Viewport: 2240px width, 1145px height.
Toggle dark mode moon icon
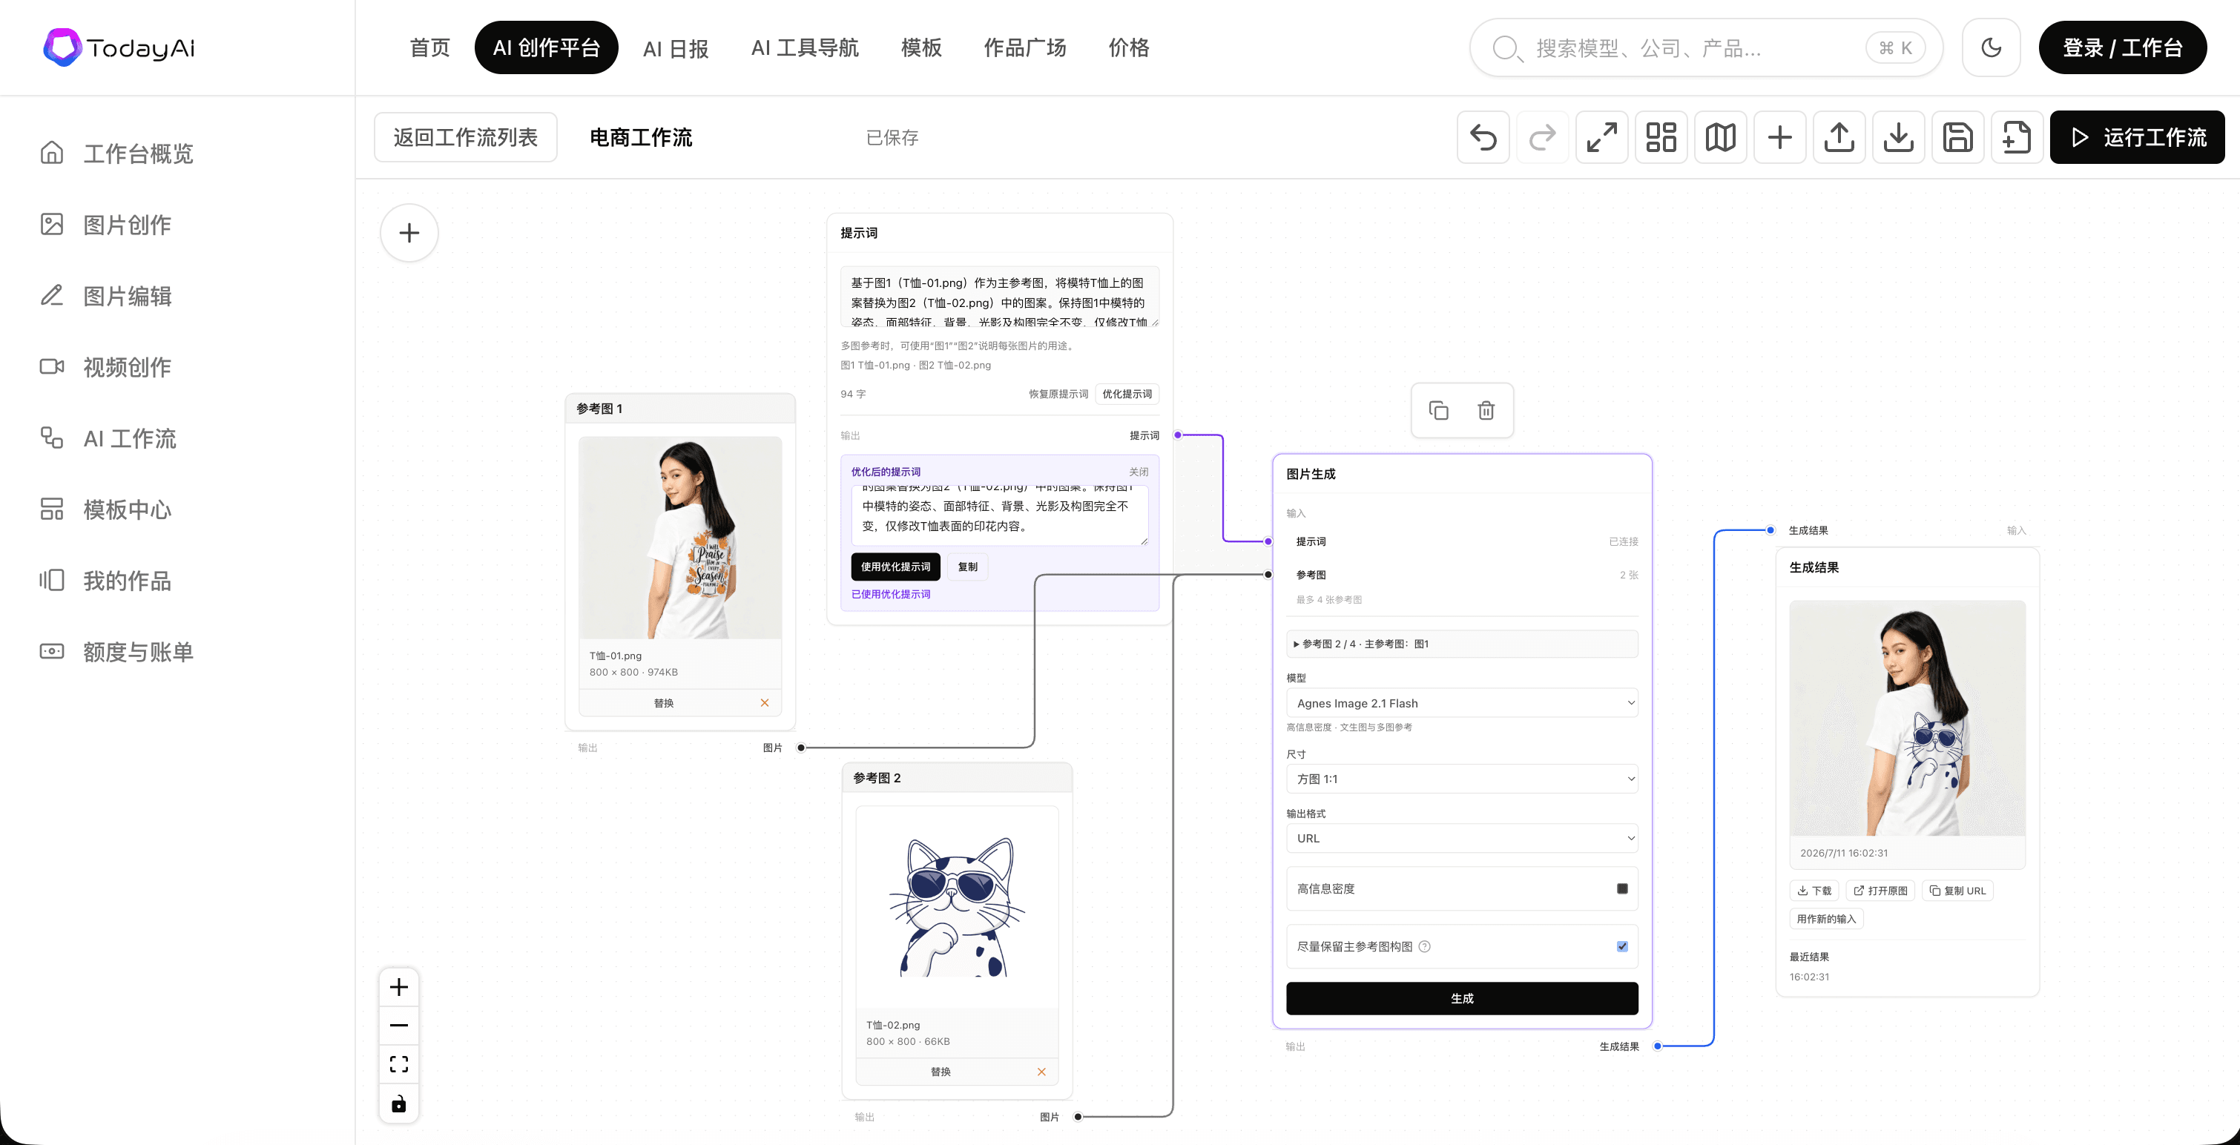click(1992, 47)
